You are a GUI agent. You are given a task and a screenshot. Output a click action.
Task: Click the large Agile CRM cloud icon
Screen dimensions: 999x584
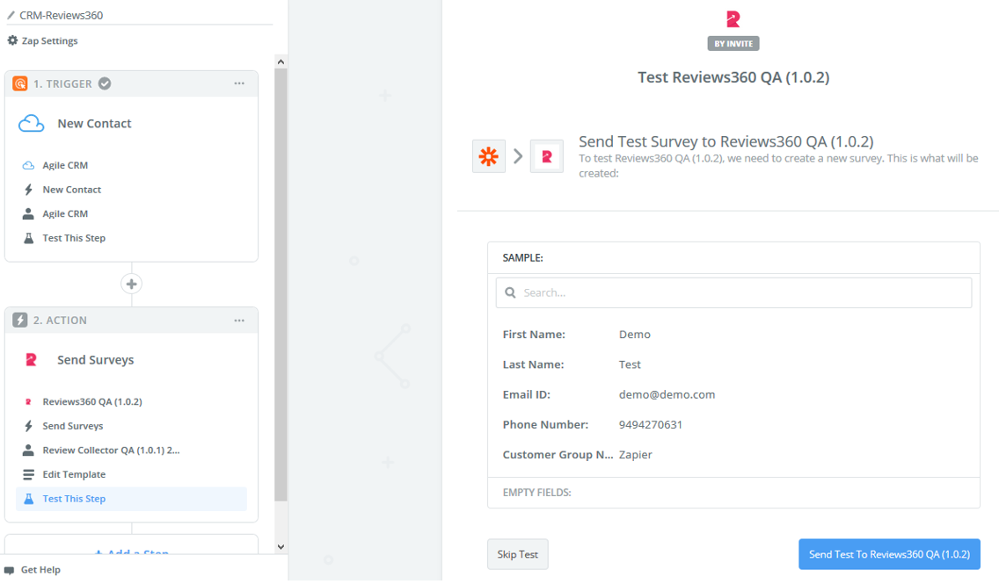pyautogui.click(x=32, y=124)
